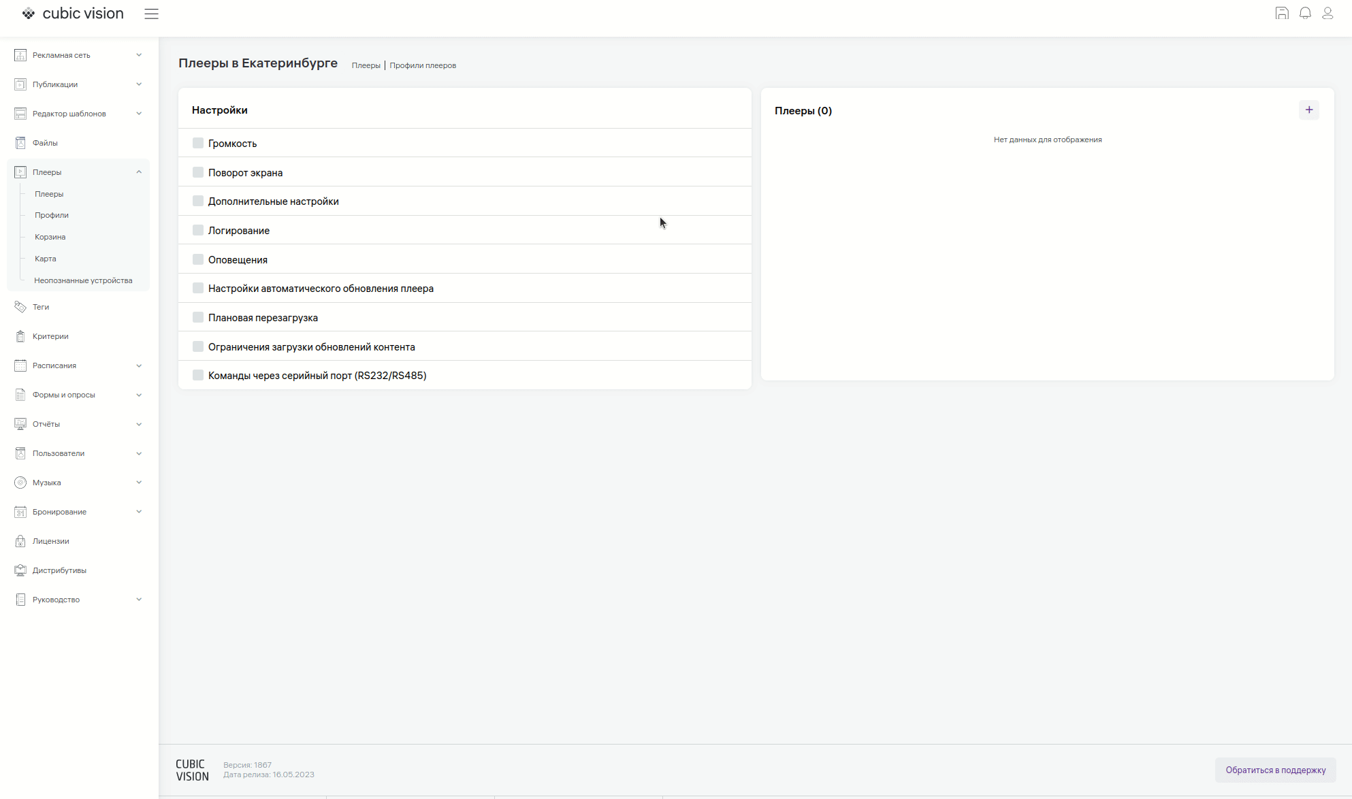1352x799 pixels.
Task: Click the Теги tag icon
Action: (x=20, y=307)
